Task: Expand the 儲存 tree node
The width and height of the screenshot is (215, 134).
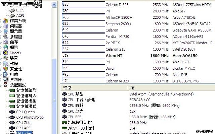Action: tap(1, 42)
